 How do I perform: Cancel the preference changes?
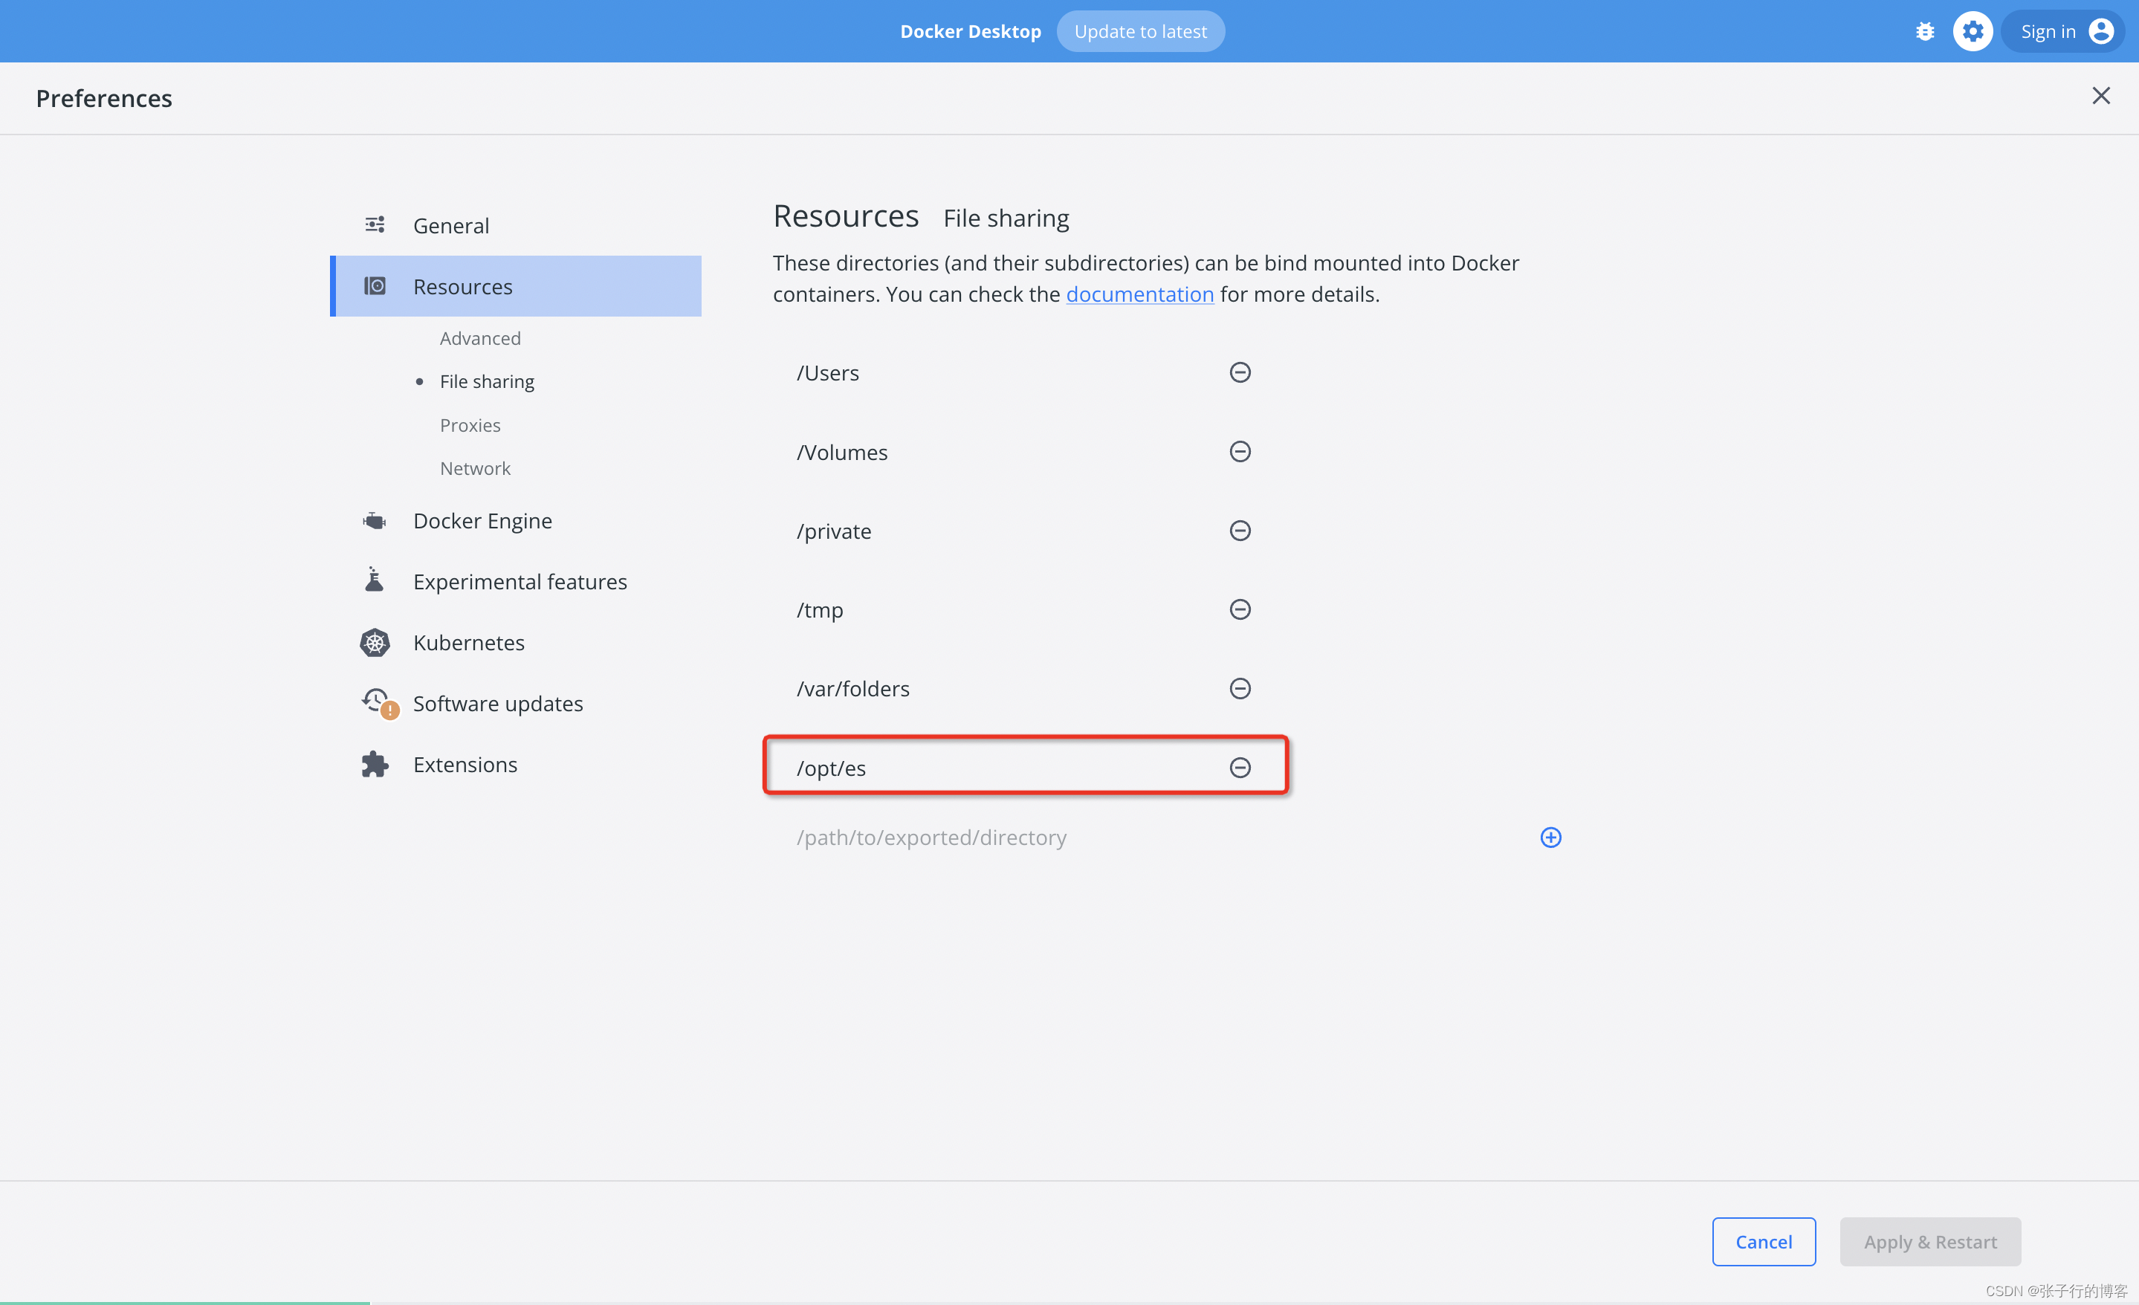click(x=1763, y=1242)
